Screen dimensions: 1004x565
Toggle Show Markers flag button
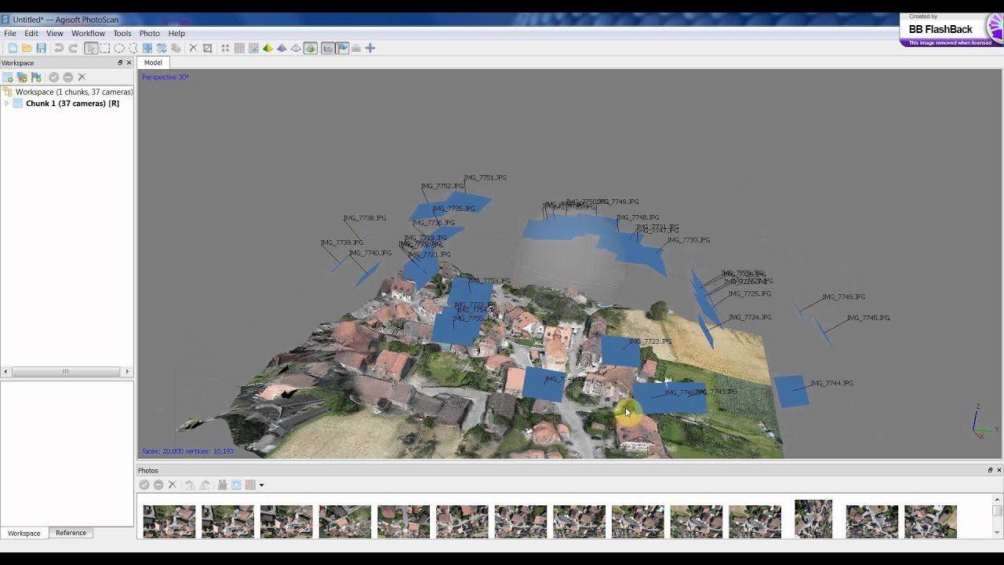coord(342,49)
